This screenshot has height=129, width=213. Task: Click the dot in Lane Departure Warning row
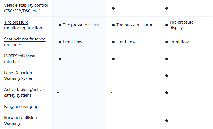tap(166, 76)
